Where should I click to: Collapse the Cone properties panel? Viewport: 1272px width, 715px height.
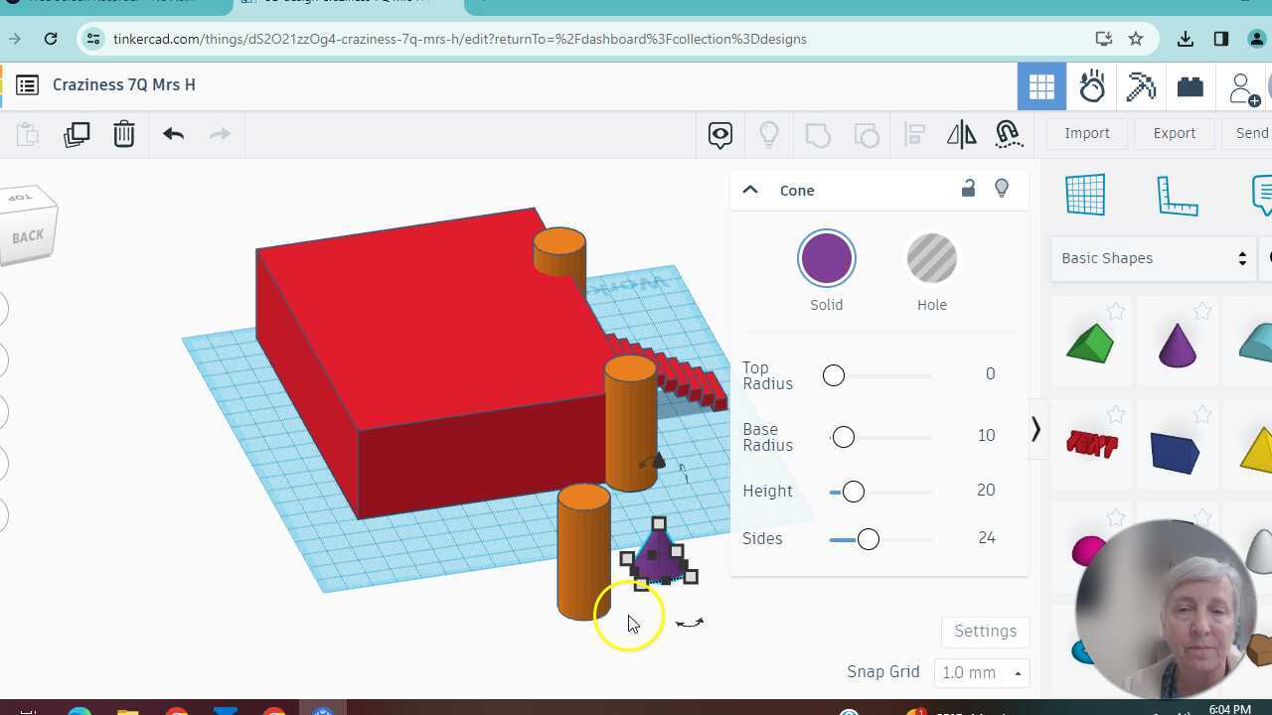pos(750,189)
